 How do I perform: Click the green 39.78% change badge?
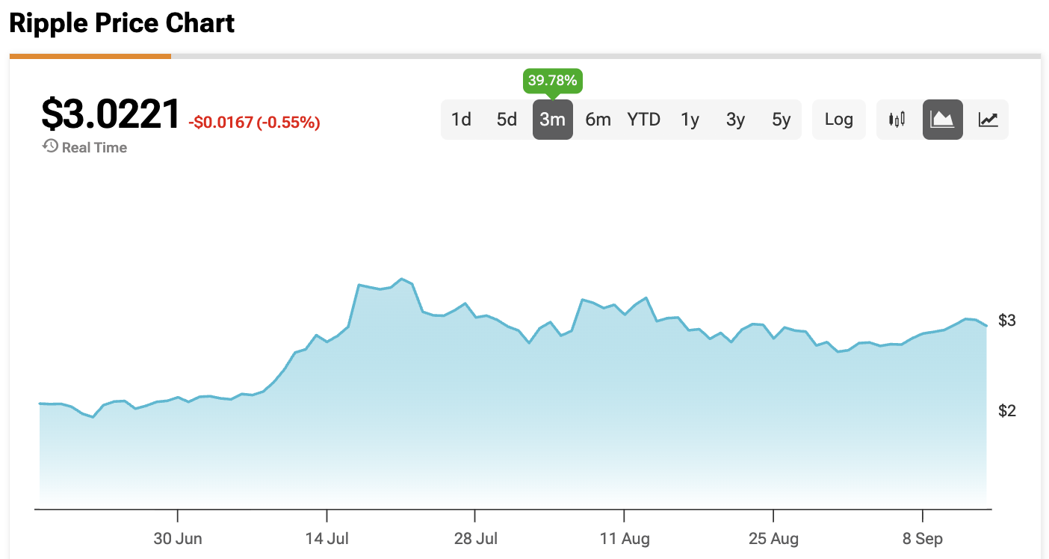(552, 81)
